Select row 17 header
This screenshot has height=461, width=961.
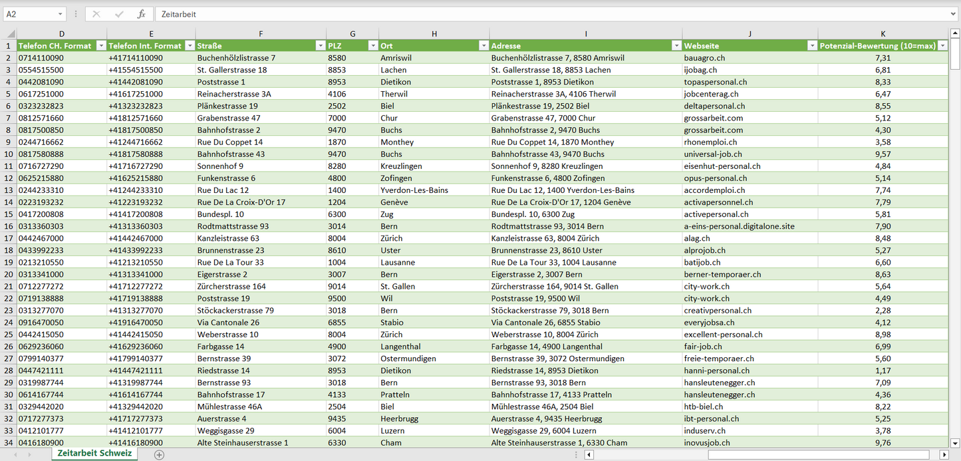point(9,238)
